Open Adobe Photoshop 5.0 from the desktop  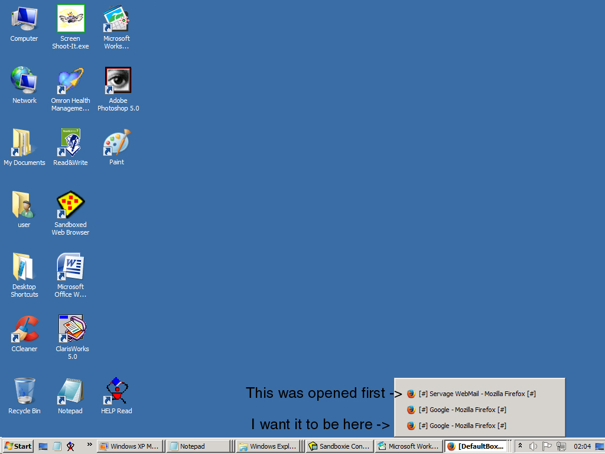[118, 80]
